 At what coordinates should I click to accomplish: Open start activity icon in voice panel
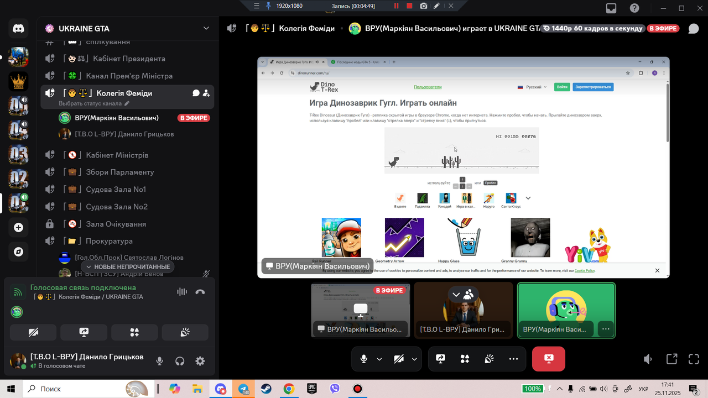click(134, 332)
